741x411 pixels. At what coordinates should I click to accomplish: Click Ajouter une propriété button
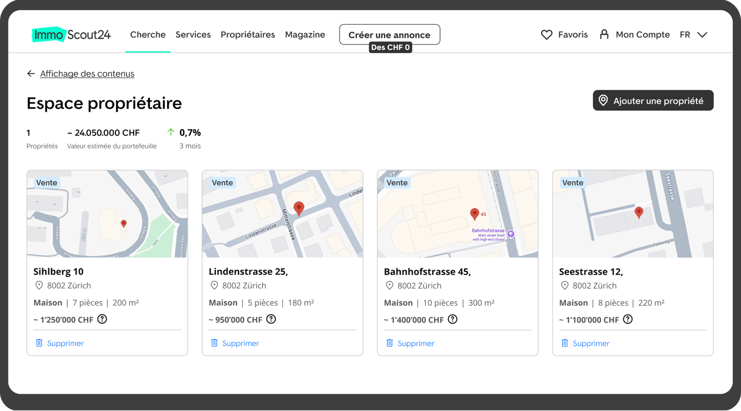click(x=653, y=100)
